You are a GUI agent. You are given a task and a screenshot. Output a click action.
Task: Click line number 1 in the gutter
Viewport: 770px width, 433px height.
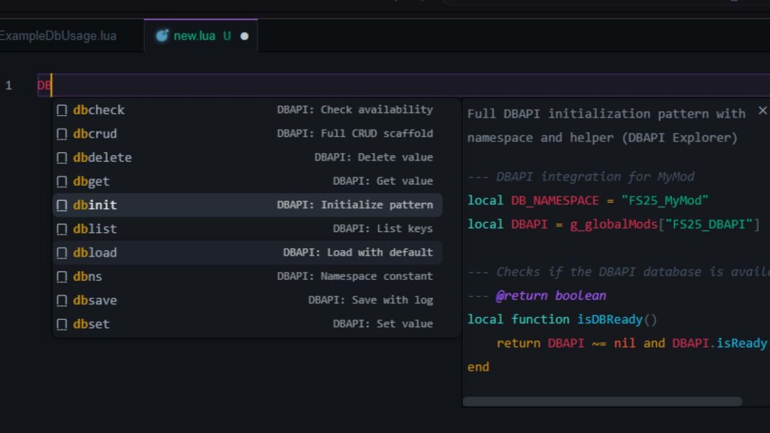7,83
